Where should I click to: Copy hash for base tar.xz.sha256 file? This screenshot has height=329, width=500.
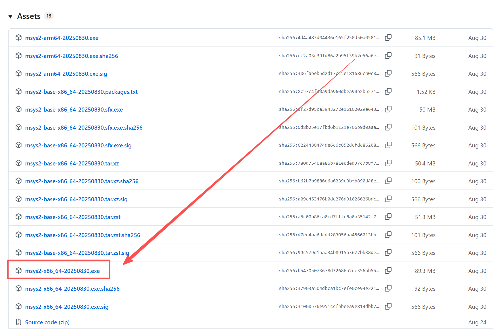388,181
